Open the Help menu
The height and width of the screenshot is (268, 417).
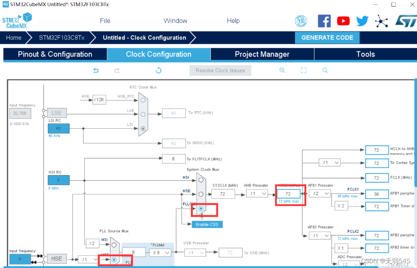[233, 21]
